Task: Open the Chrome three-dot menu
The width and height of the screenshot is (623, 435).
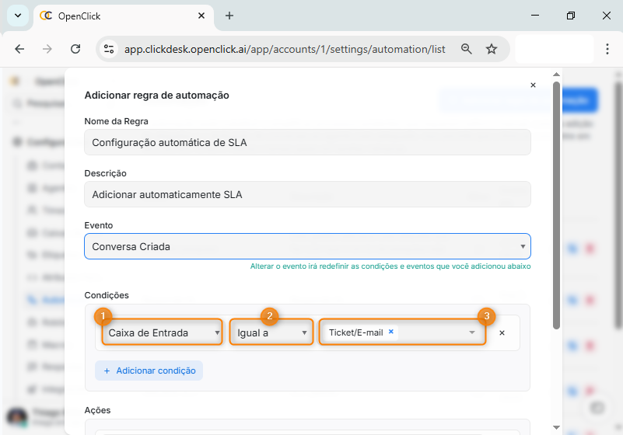Action: [x=607, y=48]
